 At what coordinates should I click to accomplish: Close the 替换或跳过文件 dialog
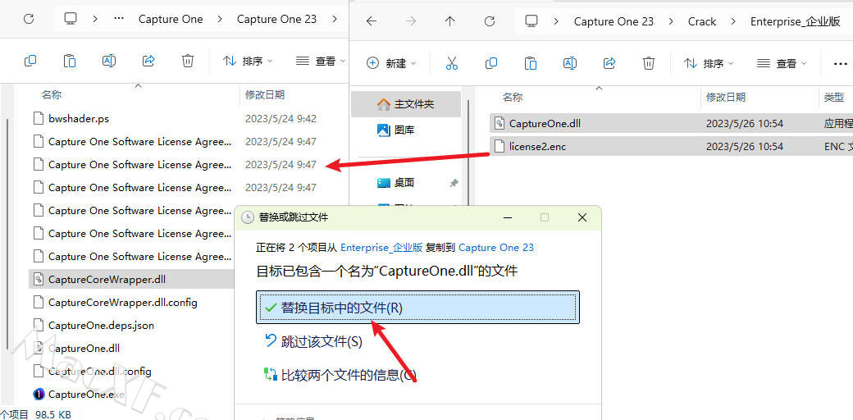[582, 217]
